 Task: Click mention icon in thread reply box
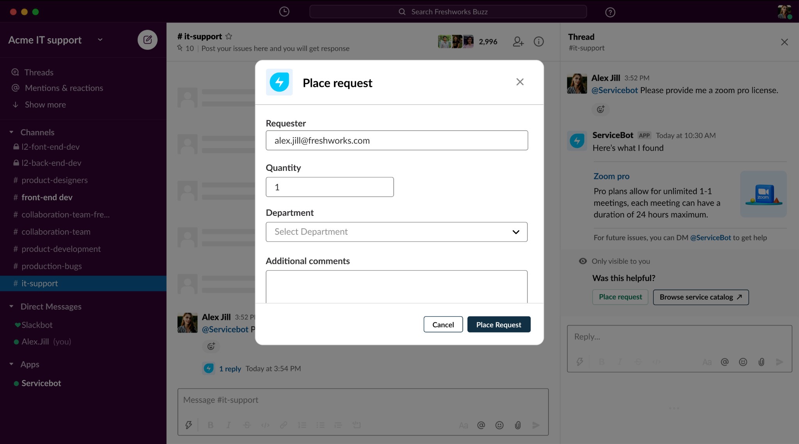[724, 362]
